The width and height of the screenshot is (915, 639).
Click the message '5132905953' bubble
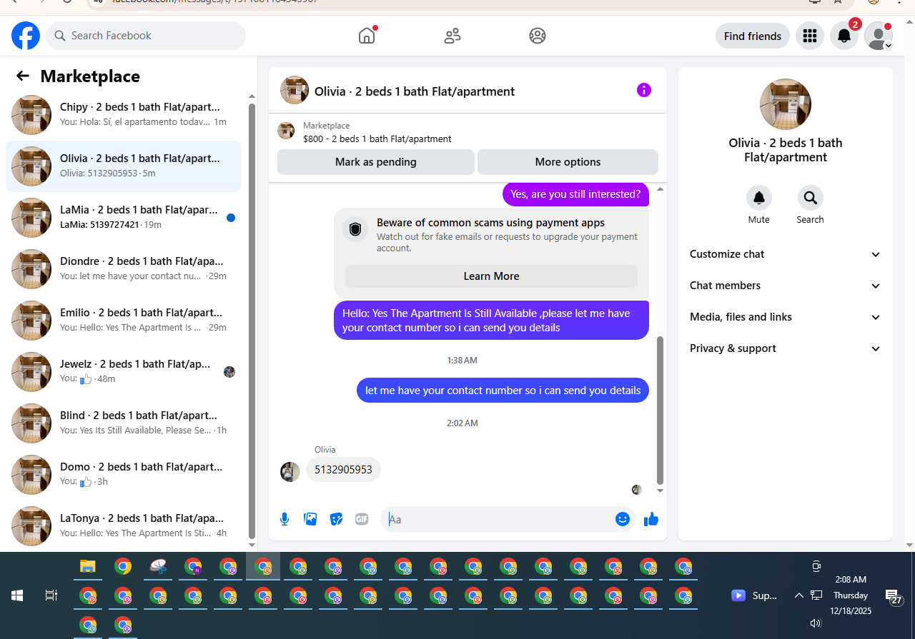pyautogui.click(x=343, y=470)
